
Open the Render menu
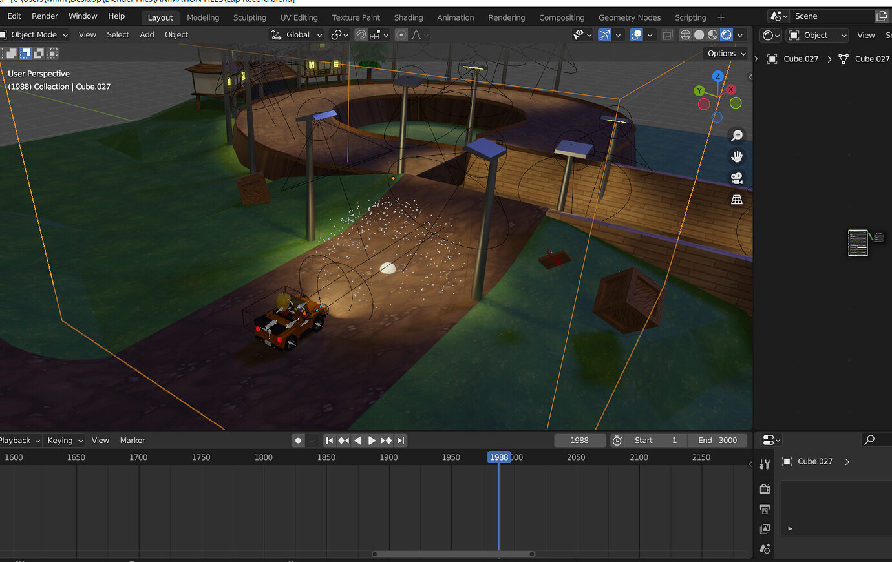[x=45, y=16]
